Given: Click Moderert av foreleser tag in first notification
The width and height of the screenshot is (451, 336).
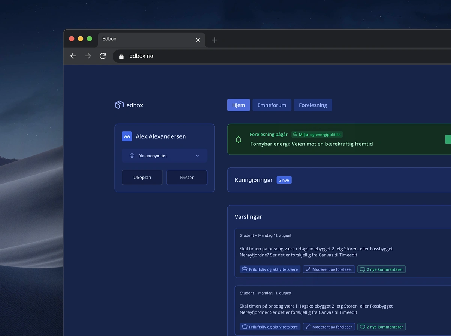Looking at the screenshot, I should (329, 269).
